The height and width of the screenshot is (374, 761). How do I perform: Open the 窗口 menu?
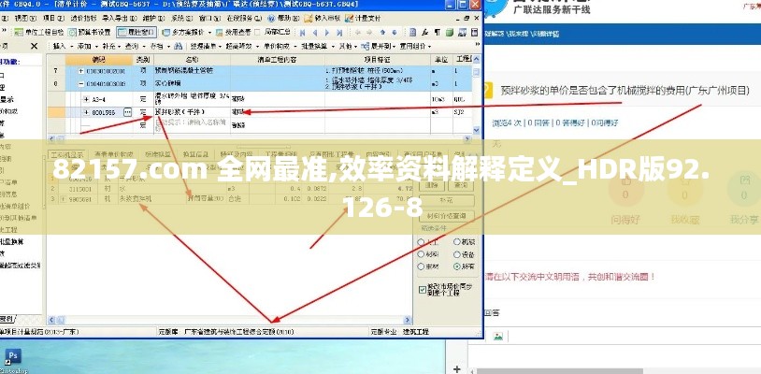208,19
